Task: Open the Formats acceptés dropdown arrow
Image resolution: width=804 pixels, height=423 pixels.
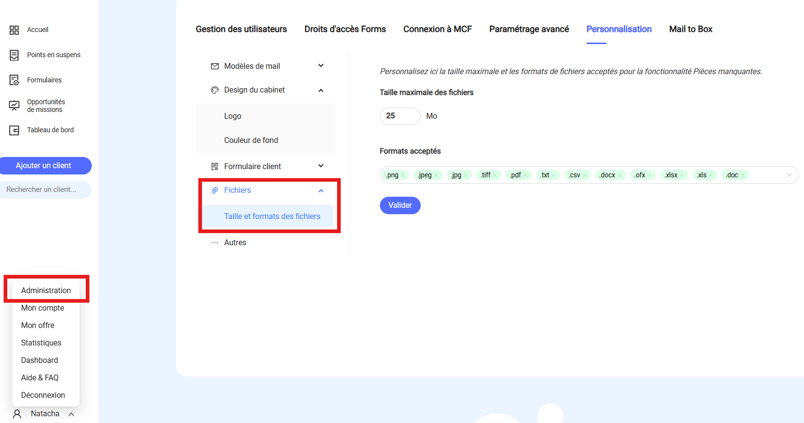Action: click(789, 175)
